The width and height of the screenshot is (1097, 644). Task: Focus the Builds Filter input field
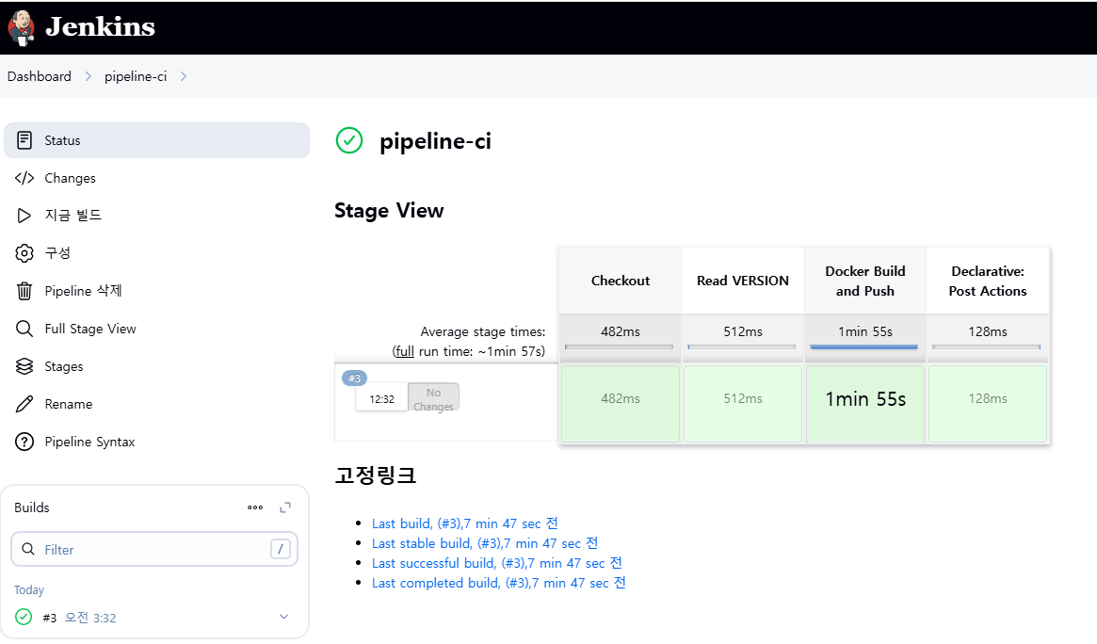click(x=154, y=550)
